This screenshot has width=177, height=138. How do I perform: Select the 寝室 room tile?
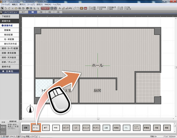point(167,128)
